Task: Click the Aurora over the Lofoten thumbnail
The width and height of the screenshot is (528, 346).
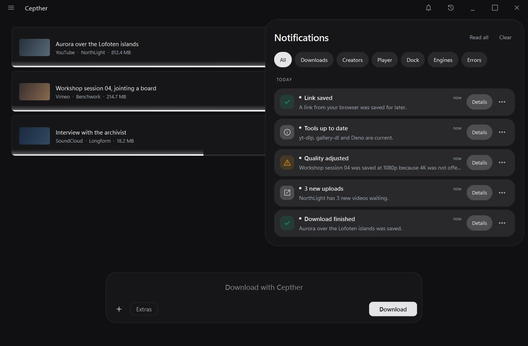Action: (x=35, y=47)
